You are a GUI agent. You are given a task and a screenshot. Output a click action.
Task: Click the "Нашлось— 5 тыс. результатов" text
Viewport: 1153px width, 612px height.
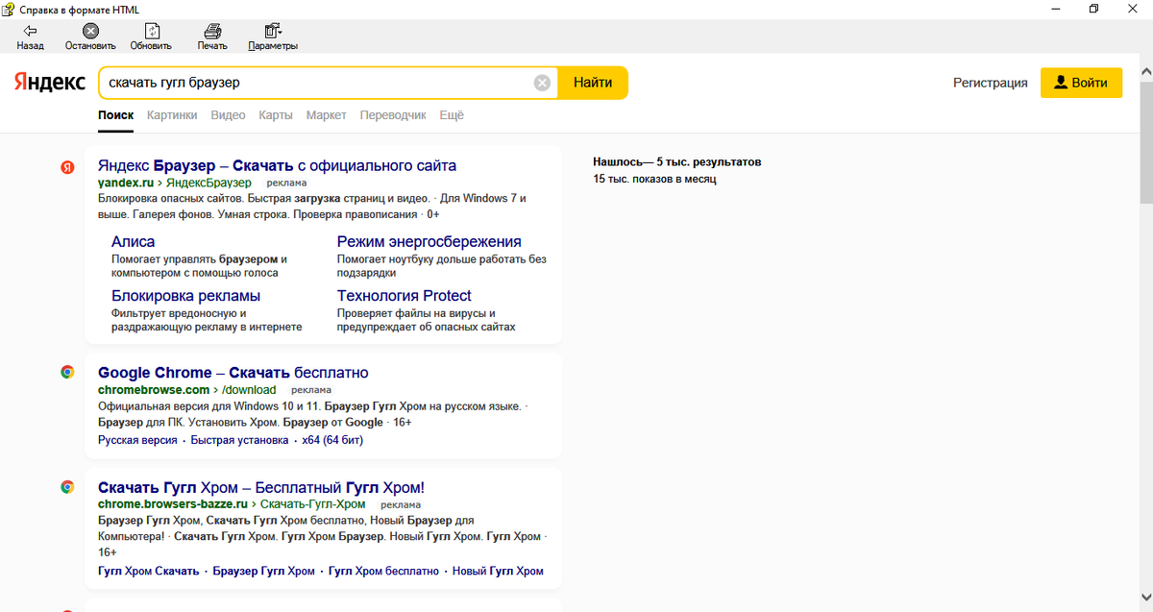click(677, 162)
